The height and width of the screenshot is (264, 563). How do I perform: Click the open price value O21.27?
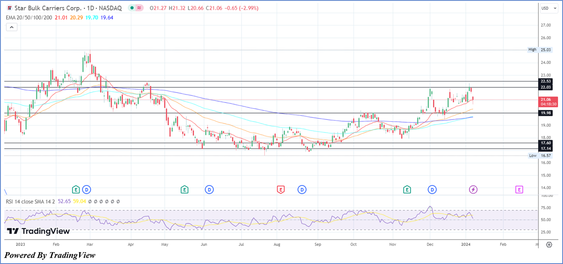[x=158, y=8]
